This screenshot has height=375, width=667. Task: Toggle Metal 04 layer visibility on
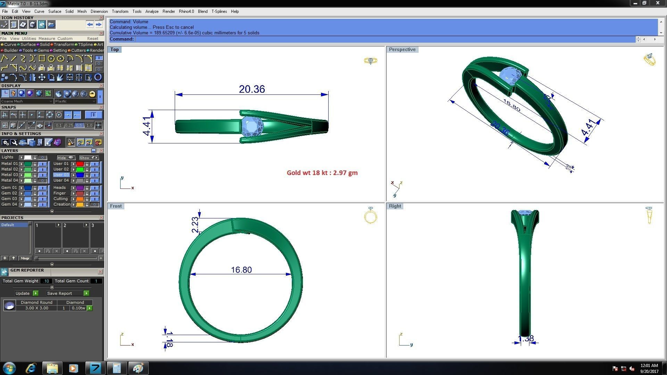(x=43, y=181)
